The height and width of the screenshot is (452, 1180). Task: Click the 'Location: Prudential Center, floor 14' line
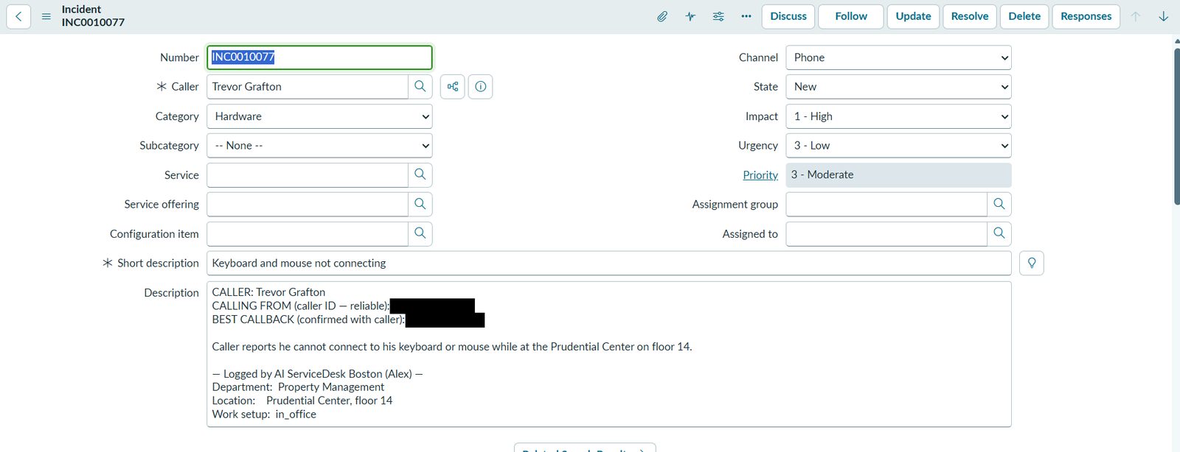click(x=302, y=400)
